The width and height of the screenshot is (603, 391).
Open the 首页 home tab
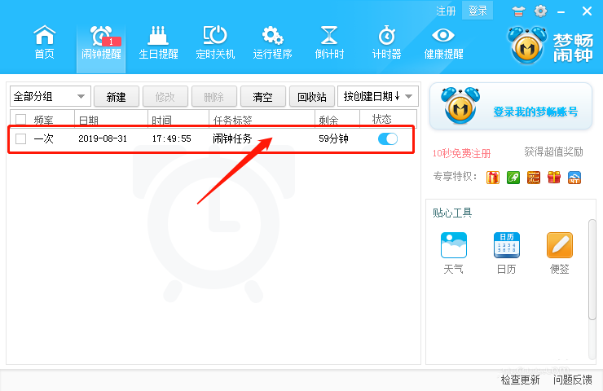[45, 42]
